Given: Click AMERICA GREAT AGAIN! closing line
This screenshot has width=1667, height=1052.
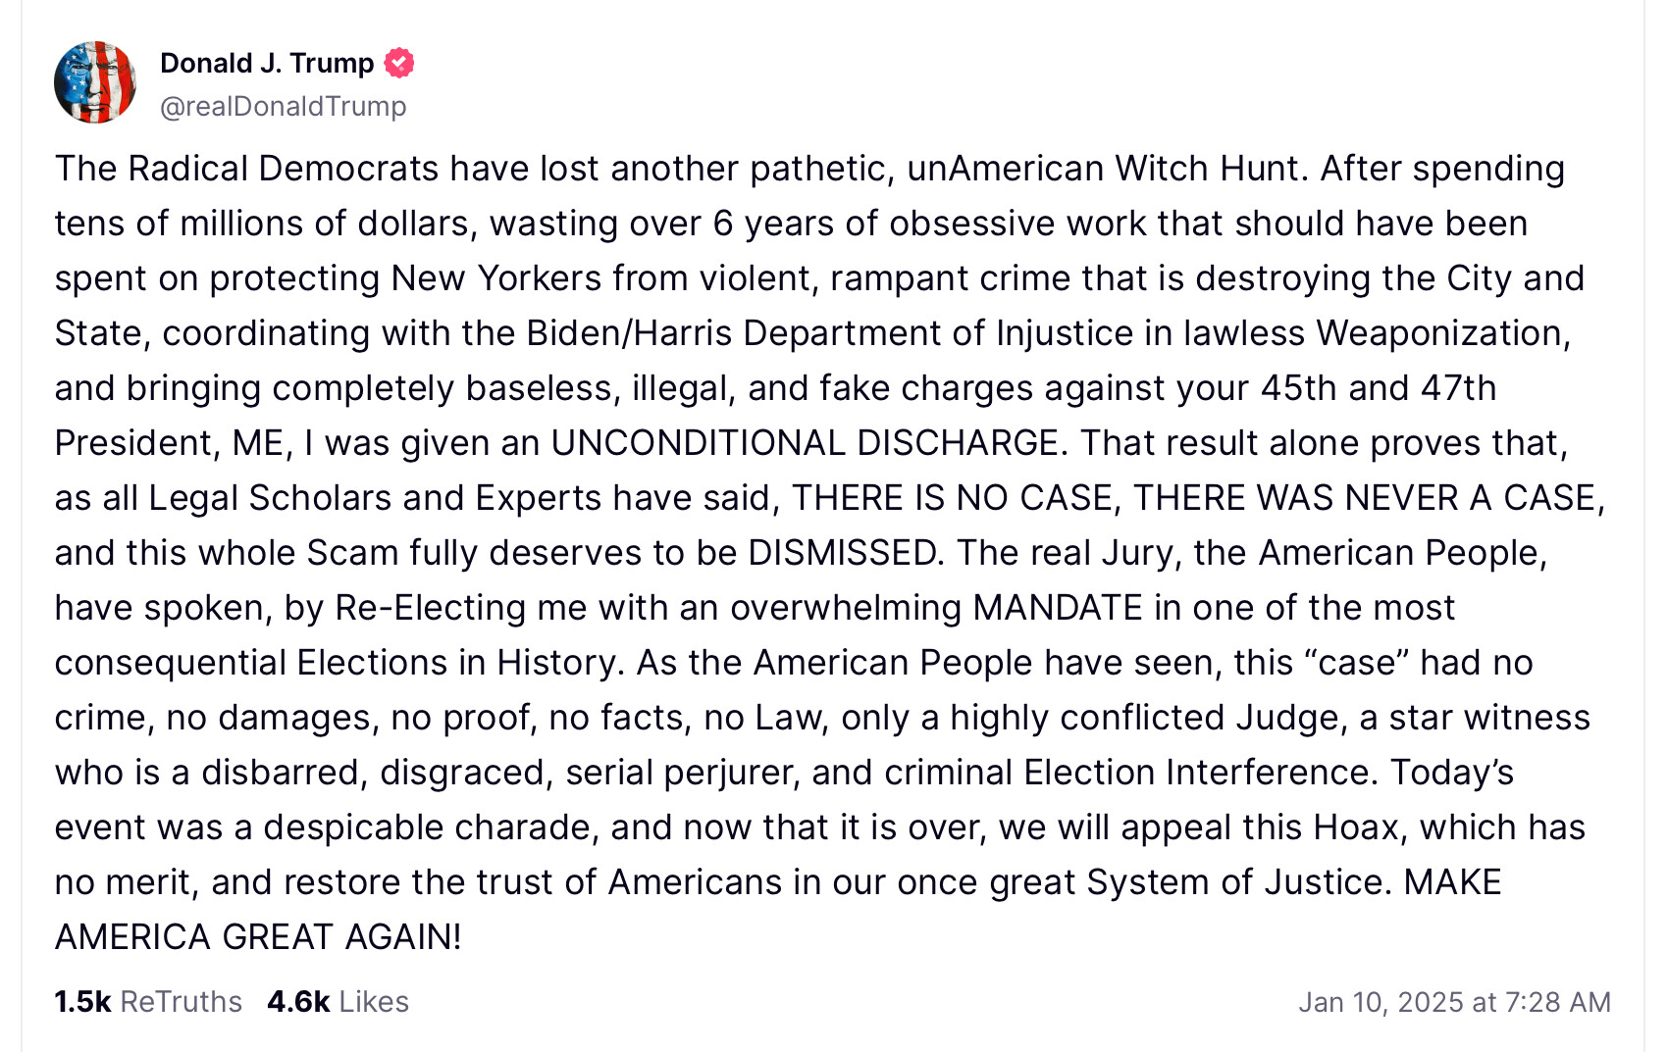Looking at the screenshot, I should click(x=258, y=937).
